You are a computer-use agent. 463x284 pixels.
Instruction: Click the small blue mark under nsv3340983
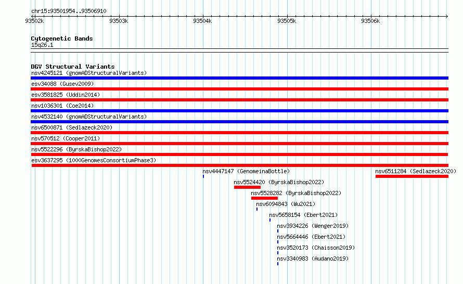coord(278,264)
